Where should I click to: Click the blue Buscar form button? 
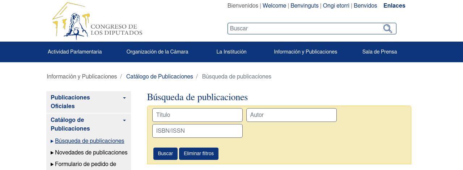coord(165,154)
